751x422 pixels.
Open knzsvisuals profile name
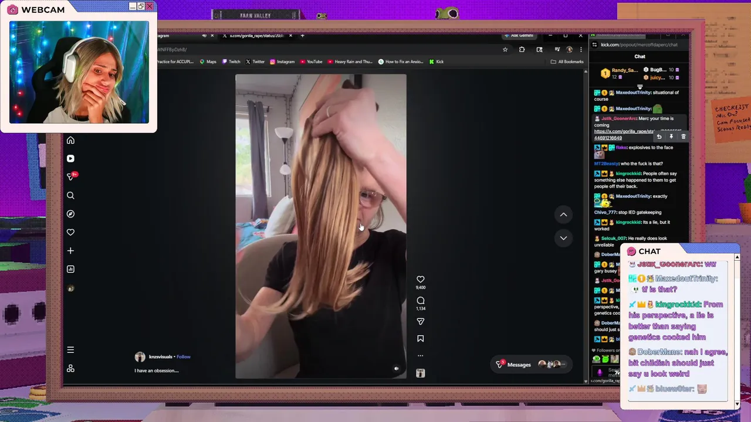click(161, 356)
